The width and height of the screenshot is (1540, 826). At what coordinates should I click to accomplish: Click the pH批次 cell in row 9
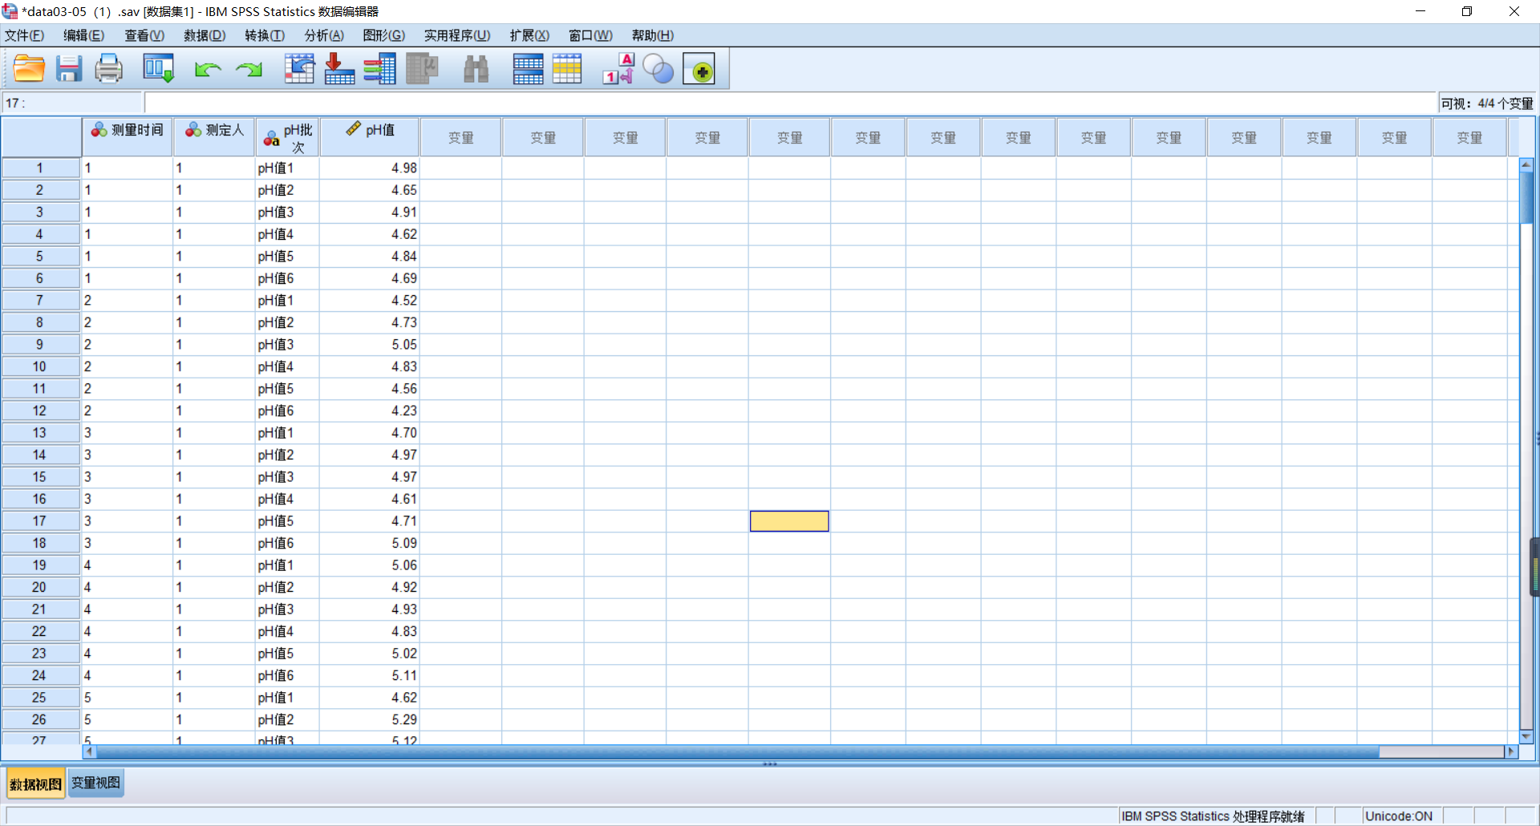coord(287,345)
